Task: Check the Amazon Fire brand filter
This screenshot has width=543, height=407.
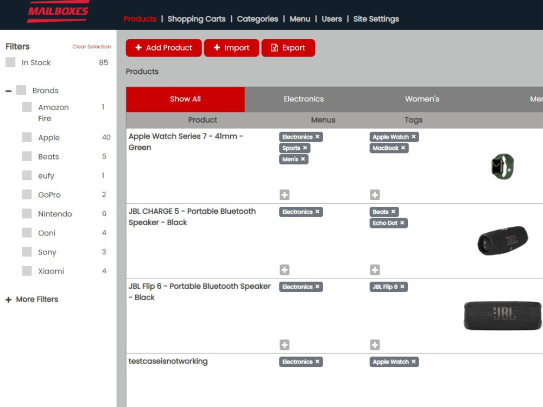Action: click(27, 107)
